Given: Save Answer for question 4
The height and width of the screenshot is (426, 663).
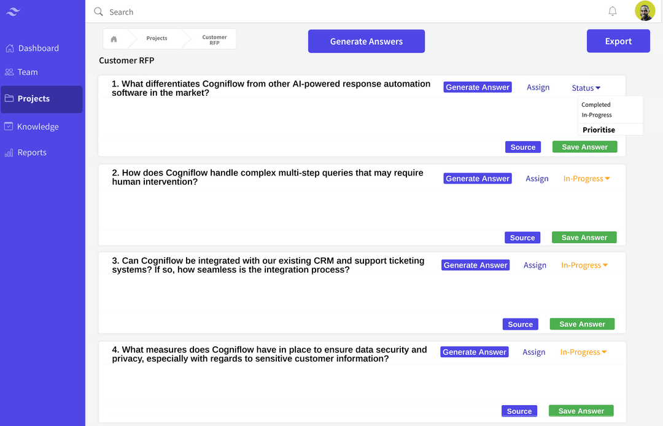Looking at the screenshot, I should pyautogui.click(x=581, y=411).
